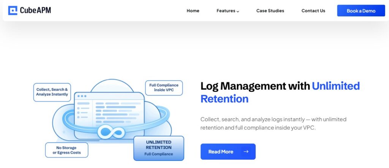Expand the chevron next to Features

pos(238,11)
